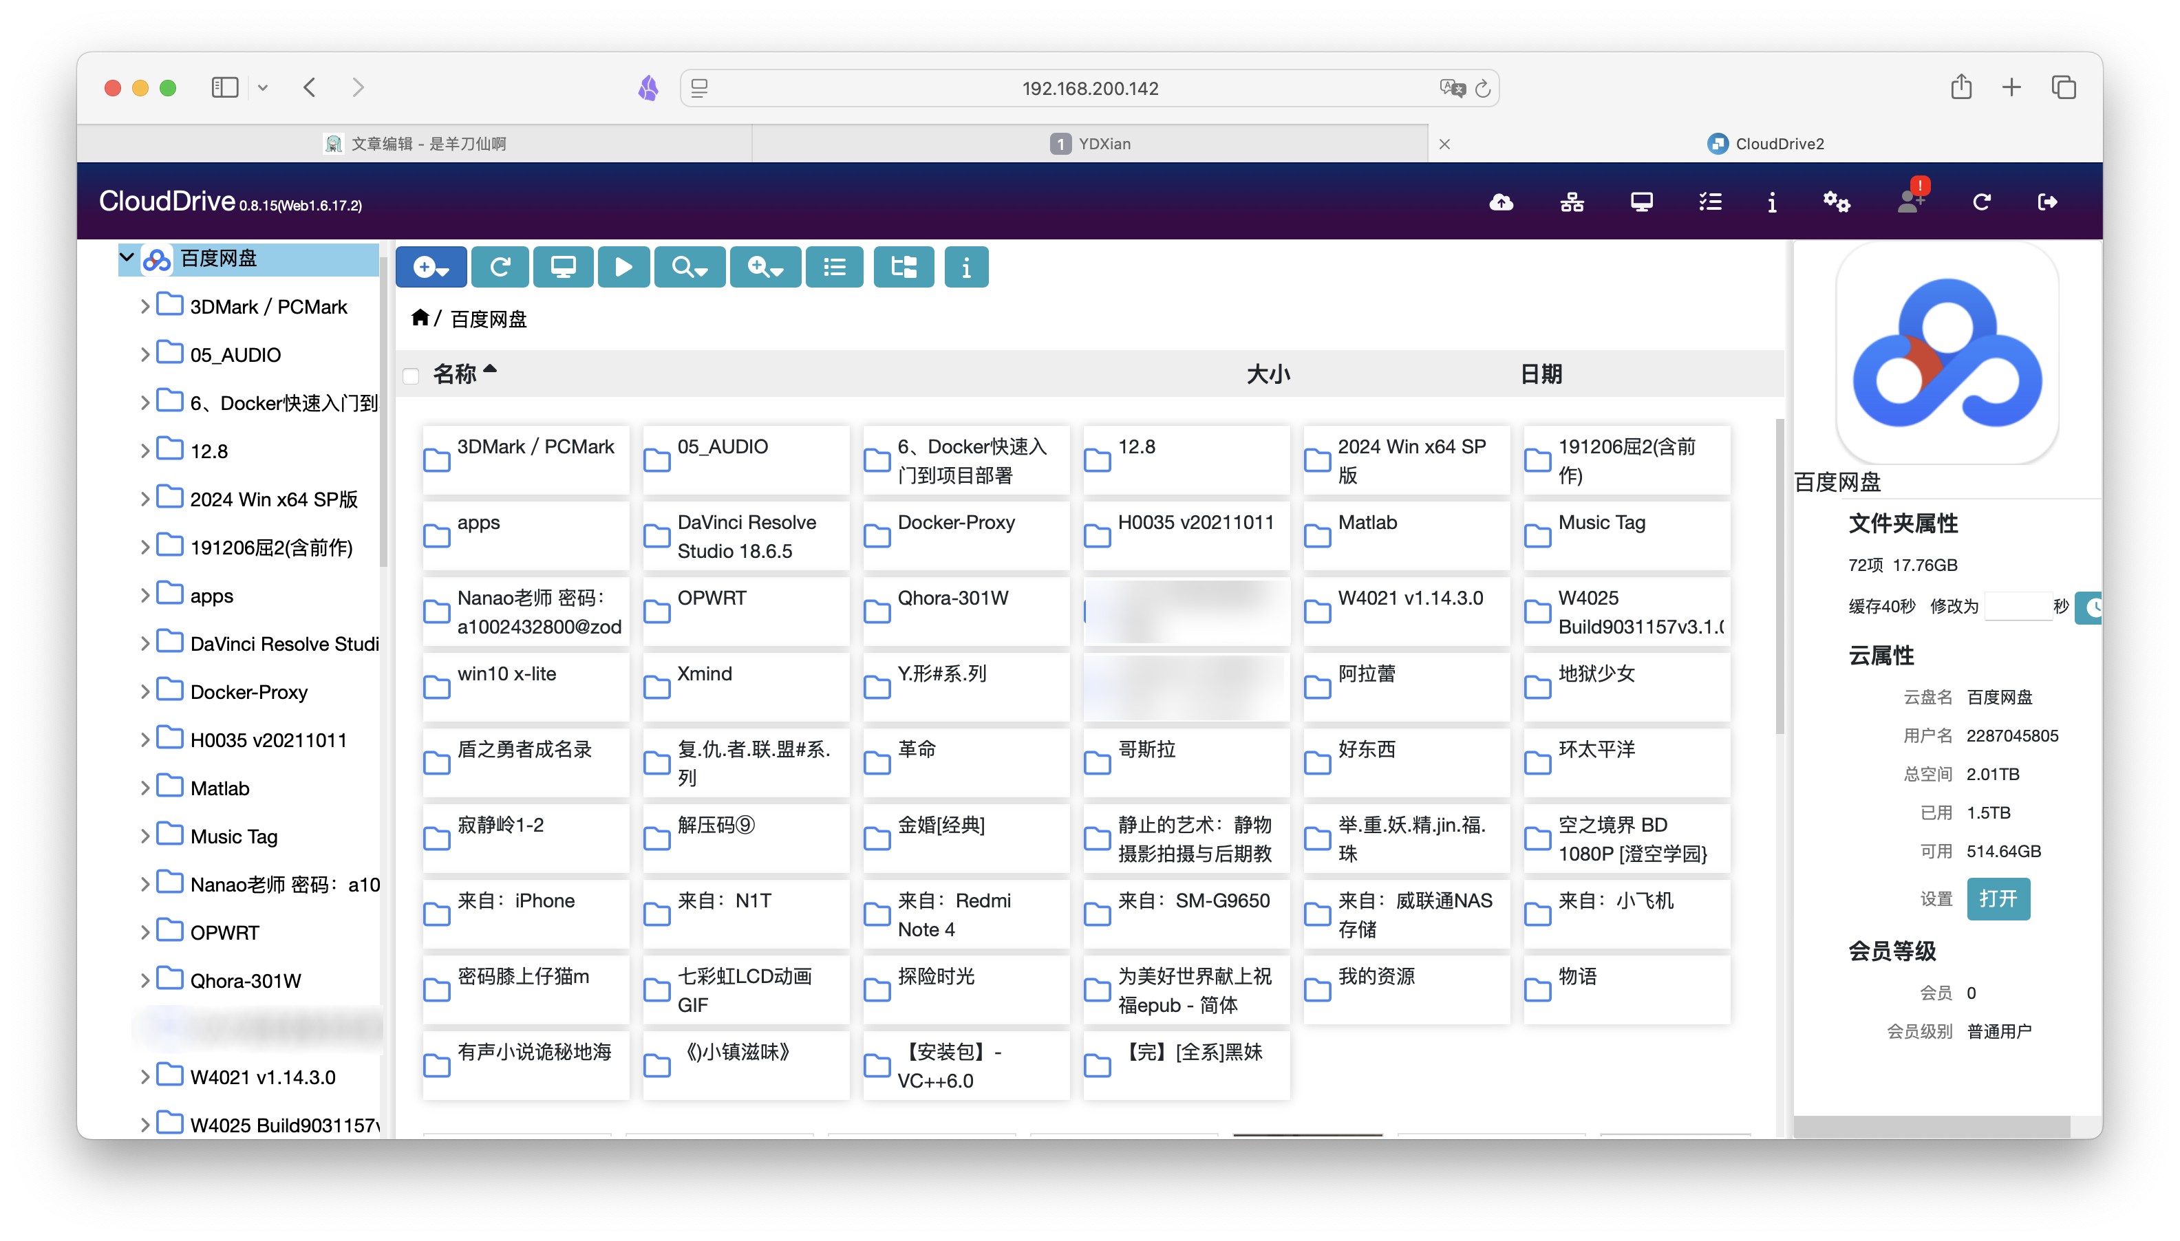Viewport: 2180px width, 1241px height.
Task: Open the search dropdown toolbar button
Action: pyautogui.click(x=689, y=268)
